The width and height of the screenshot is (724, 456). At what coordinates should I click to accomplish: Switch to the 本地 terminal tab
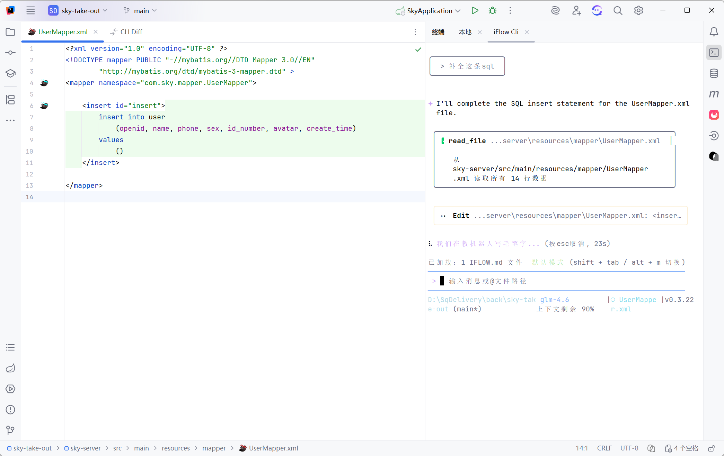pyautogui.click(x=465, y=32)
